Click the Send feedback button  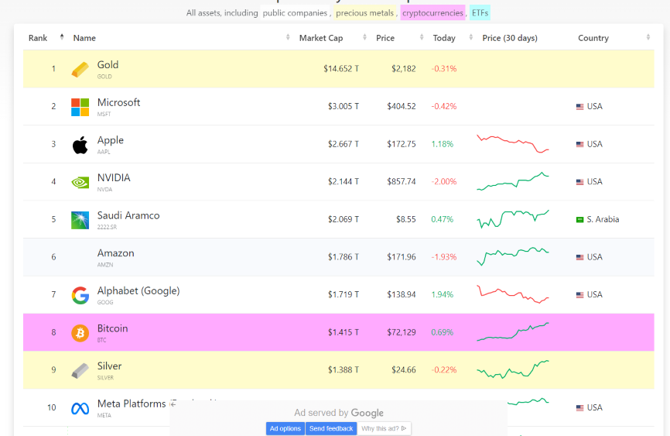click(x=331, y=428)
